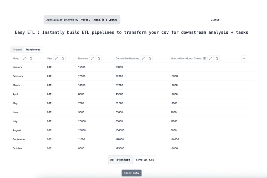Click August's growth value 5000
The width and height of the screenshot is (267, 178).
click(173, 130)
